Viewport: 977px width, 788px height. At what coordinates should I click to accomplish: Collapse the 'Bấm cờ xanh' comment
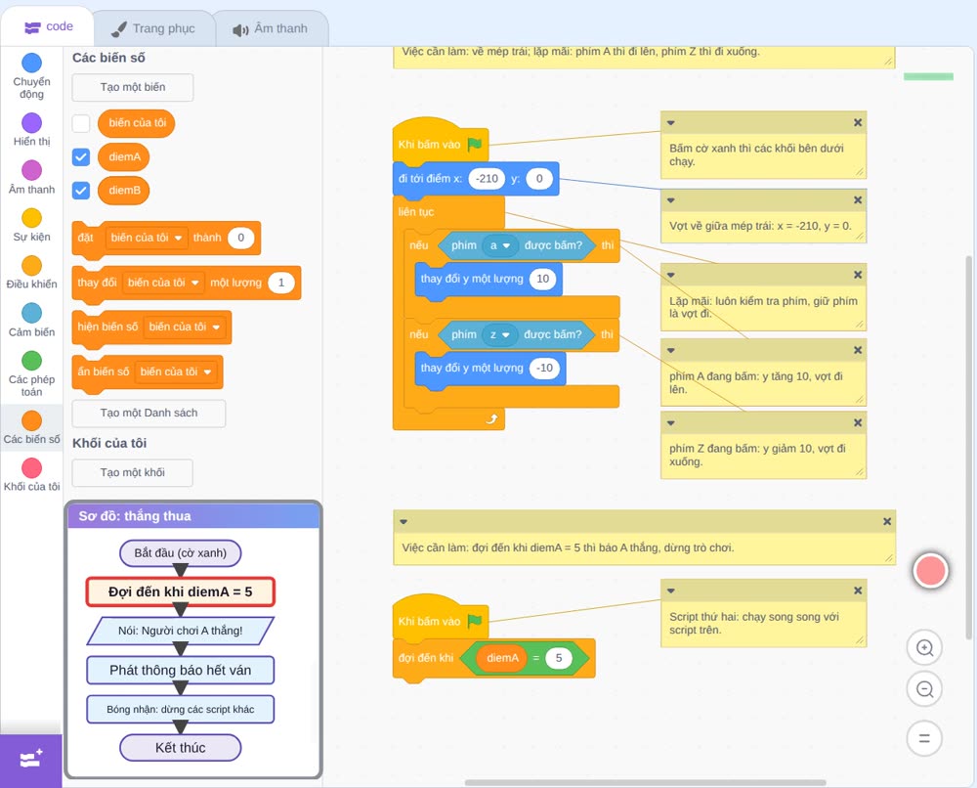(671, 123)
